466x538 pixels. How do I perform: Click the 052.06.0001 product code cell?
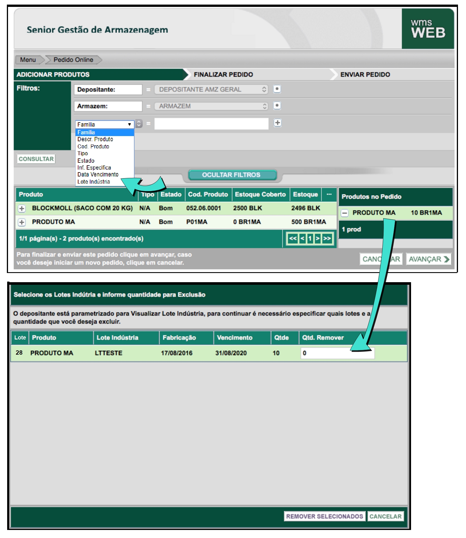204,208
